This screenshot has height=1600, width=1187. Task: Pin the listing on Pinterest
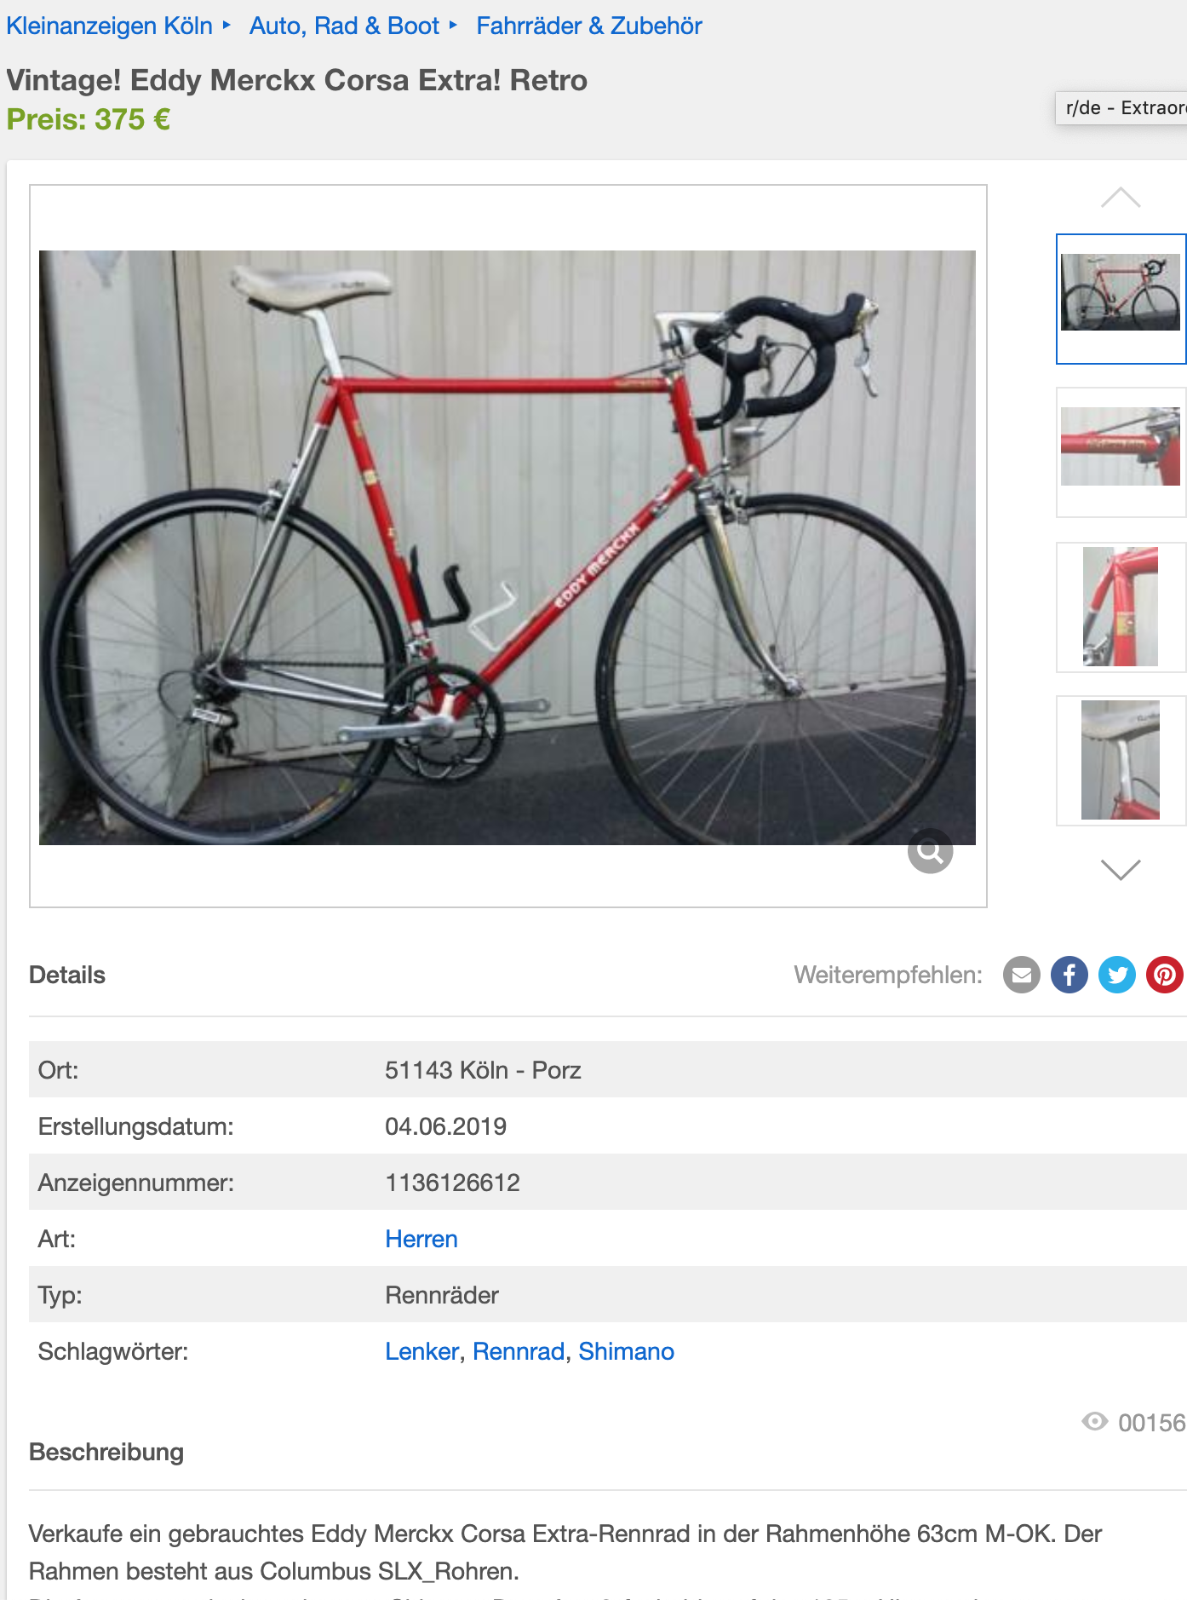[x=1165, y=975]
